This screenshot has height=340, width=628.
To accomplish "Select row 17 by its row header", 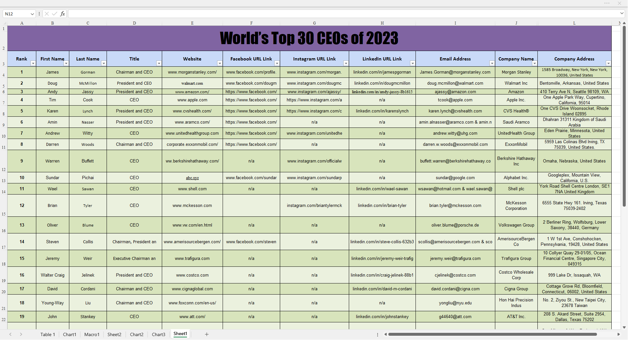I will coord(4,242).
